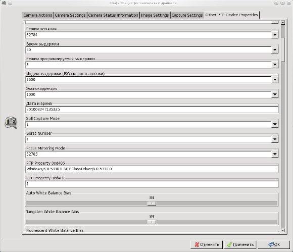Click Tungsten White Balance Bias slider handle
Screen dimensions: 293x252
coord(152,222)
